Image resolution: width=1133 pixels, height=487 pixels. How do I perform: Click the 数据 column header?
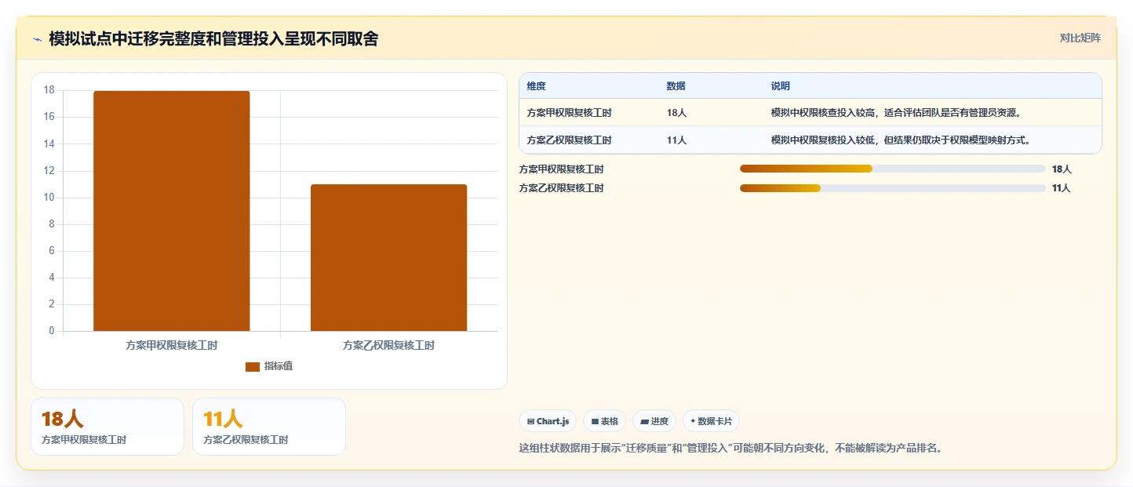point(676,86)
